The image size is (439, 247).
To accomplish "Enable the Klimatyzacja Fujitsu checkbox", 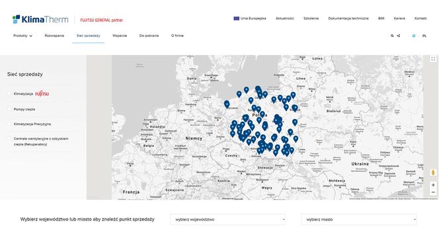I will click(9, 93).
